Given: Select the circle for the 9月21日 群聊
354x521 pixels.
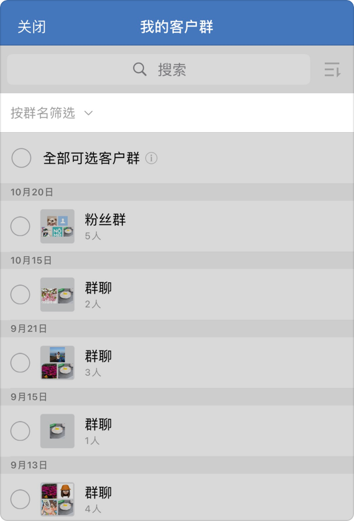Looking at the screenshot, I should coord(20,363).
